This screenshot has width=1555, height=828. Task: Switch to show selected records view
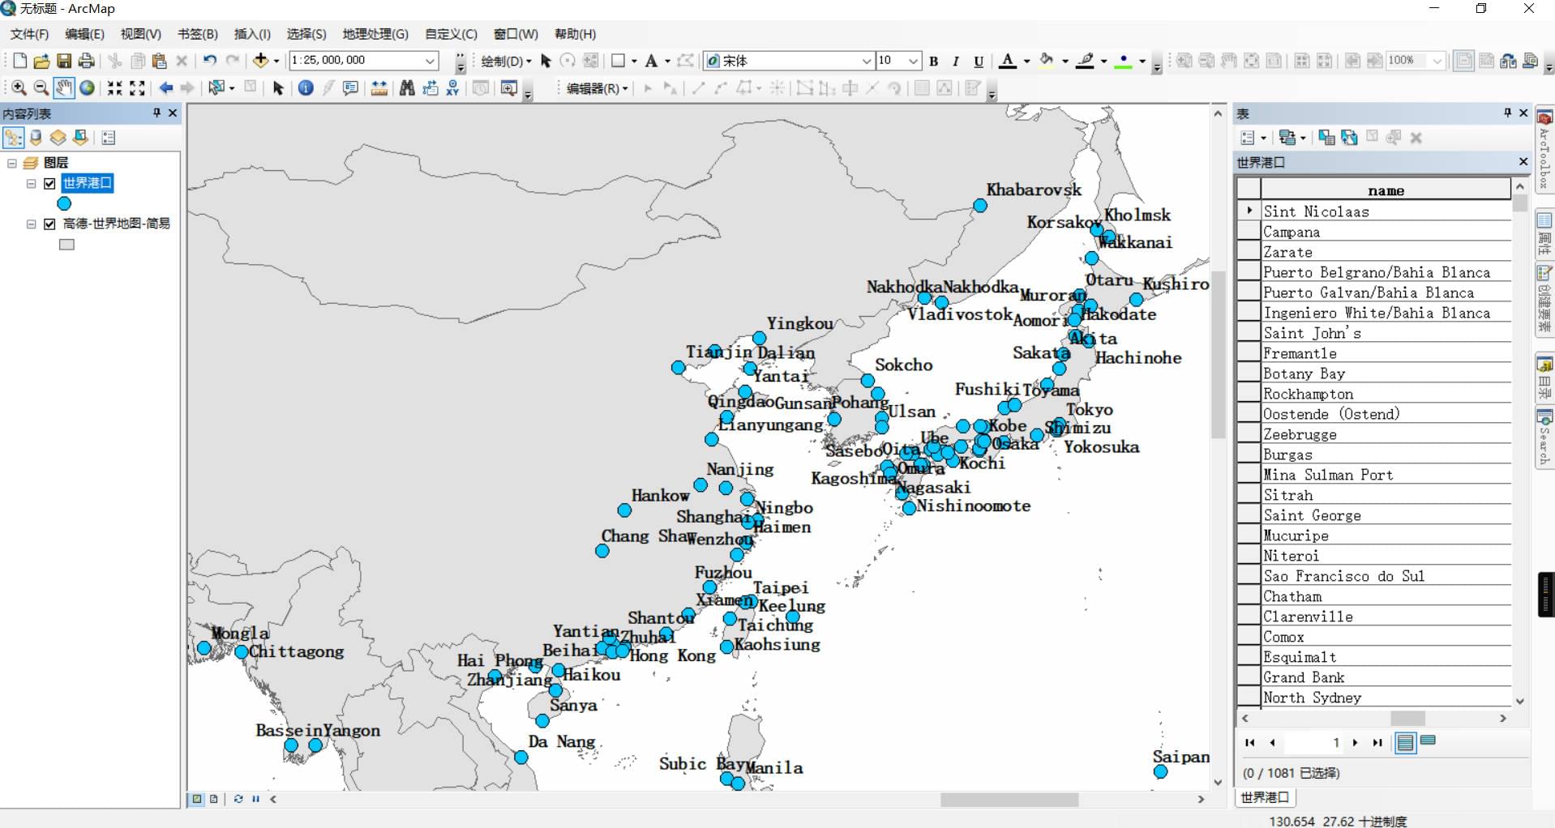click(x=1428, y=741)
